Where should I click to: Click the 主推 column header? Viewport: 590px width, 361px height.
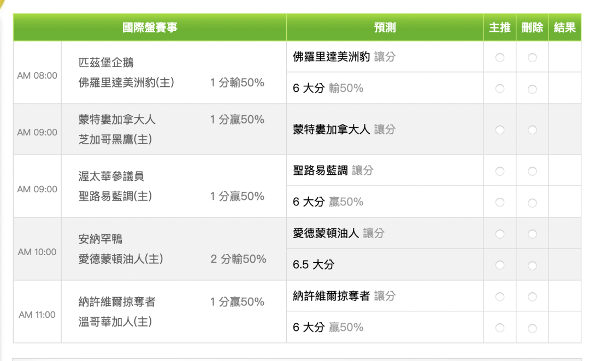tap(499, 28)
